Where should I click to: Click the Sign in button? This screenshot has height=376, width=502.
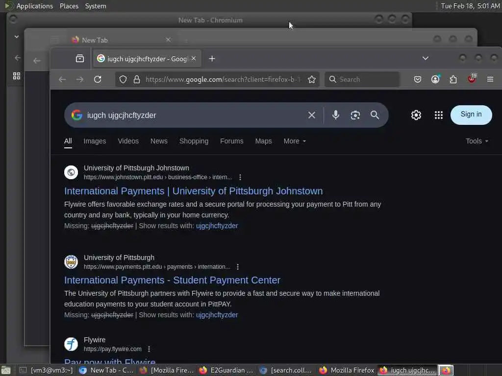coord(471,115)
